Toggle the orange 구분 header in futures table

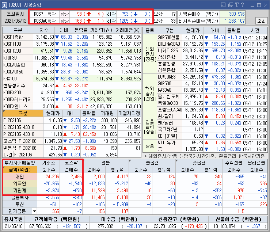tap(23, 113)
